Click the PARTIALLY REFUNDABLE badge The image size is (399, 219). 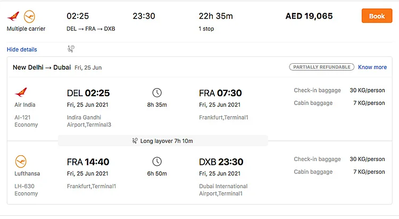click(322, 67)
